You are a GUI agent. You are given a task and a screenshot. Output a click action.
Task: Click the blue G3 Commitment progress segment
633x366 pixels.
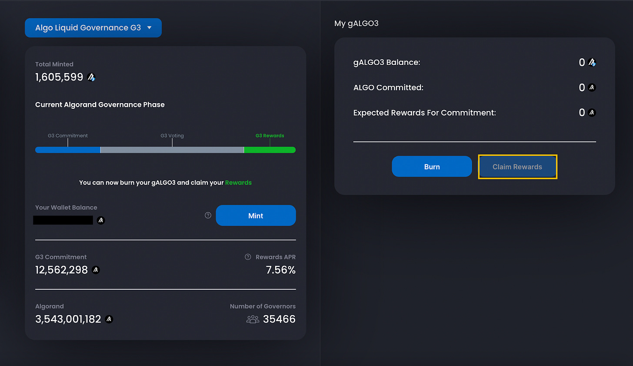point(68,150)
